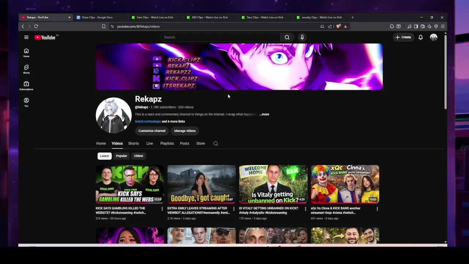
Task: Open Leo AI sparkle icon
Action: click(x=429, y=26)
